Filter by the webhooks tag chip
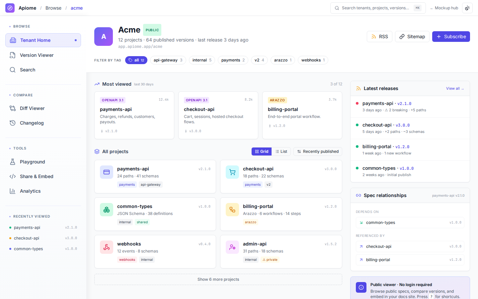This screenshot has width=478, height=299. pyautogui.click(x=313, y=60)
